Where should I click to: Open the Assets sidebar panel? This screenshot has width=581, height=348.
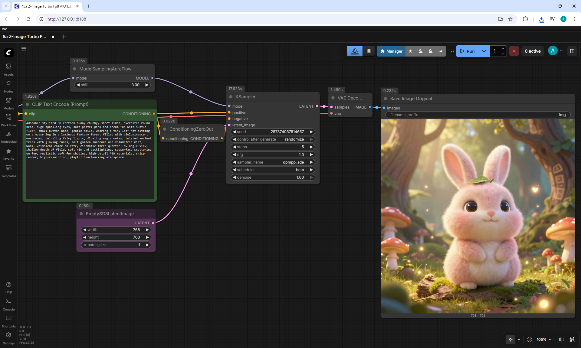click(8, 69)
